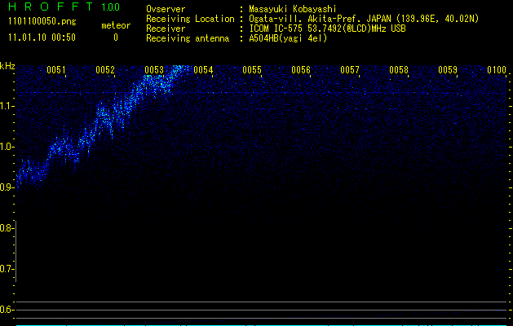Click the 0052 time marker
Screen dimensions: 513x326
[x=105, y=70]
